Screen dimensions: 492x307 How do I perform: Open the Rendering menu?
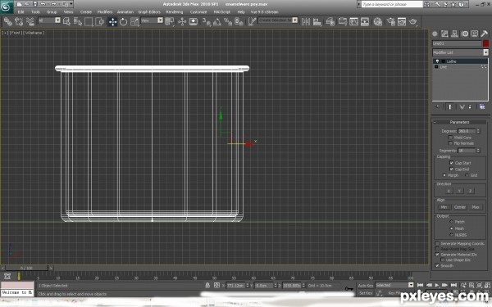pos(175,12)
